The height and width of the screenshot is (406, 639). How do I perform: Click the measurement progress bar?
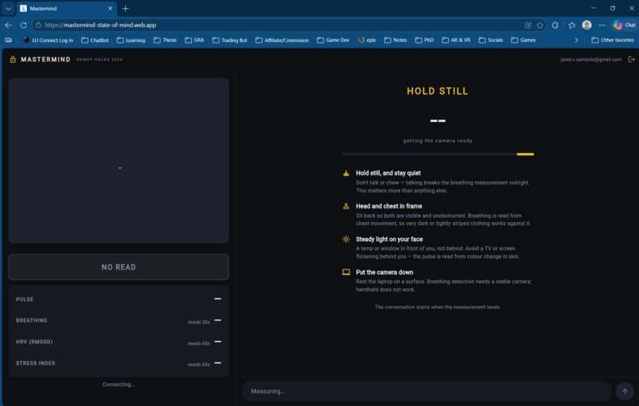pos(438,154)
